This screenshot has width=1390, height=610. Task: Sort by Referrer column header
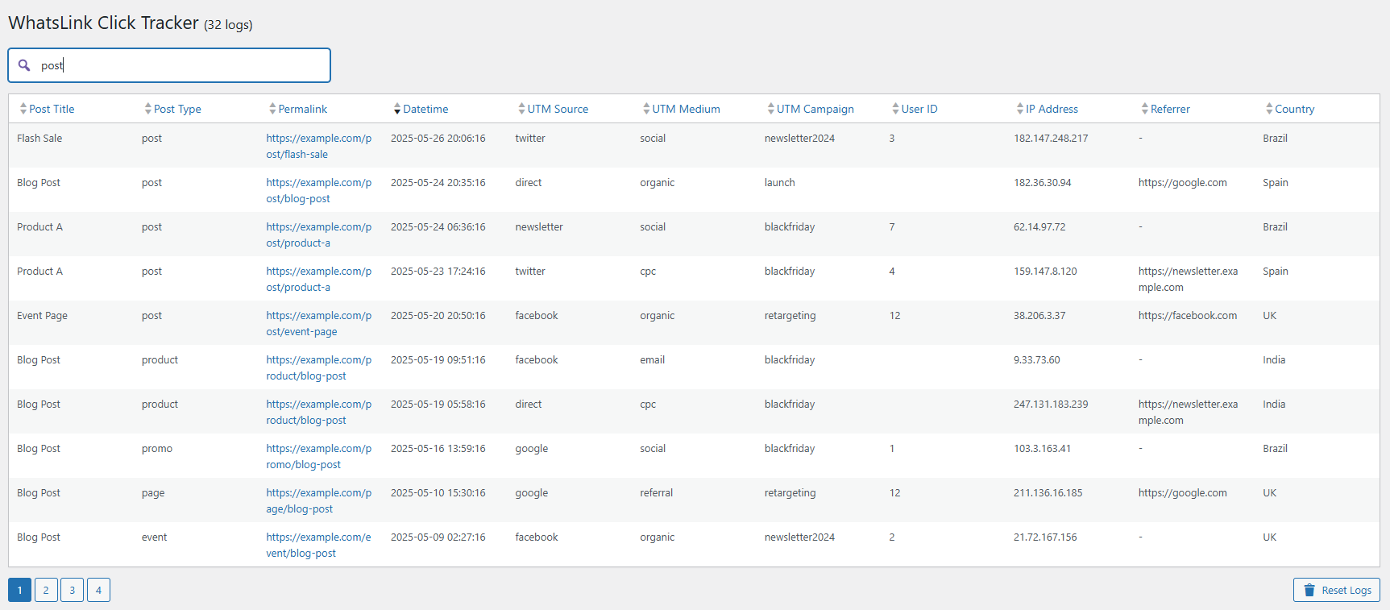click(x=1165, y=109)
